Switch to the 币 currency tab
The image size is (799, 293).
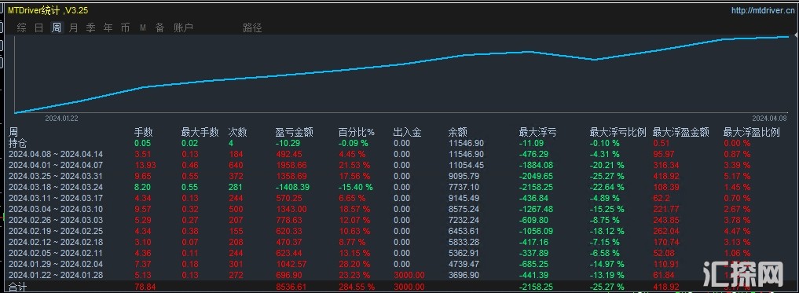point(126,27)
